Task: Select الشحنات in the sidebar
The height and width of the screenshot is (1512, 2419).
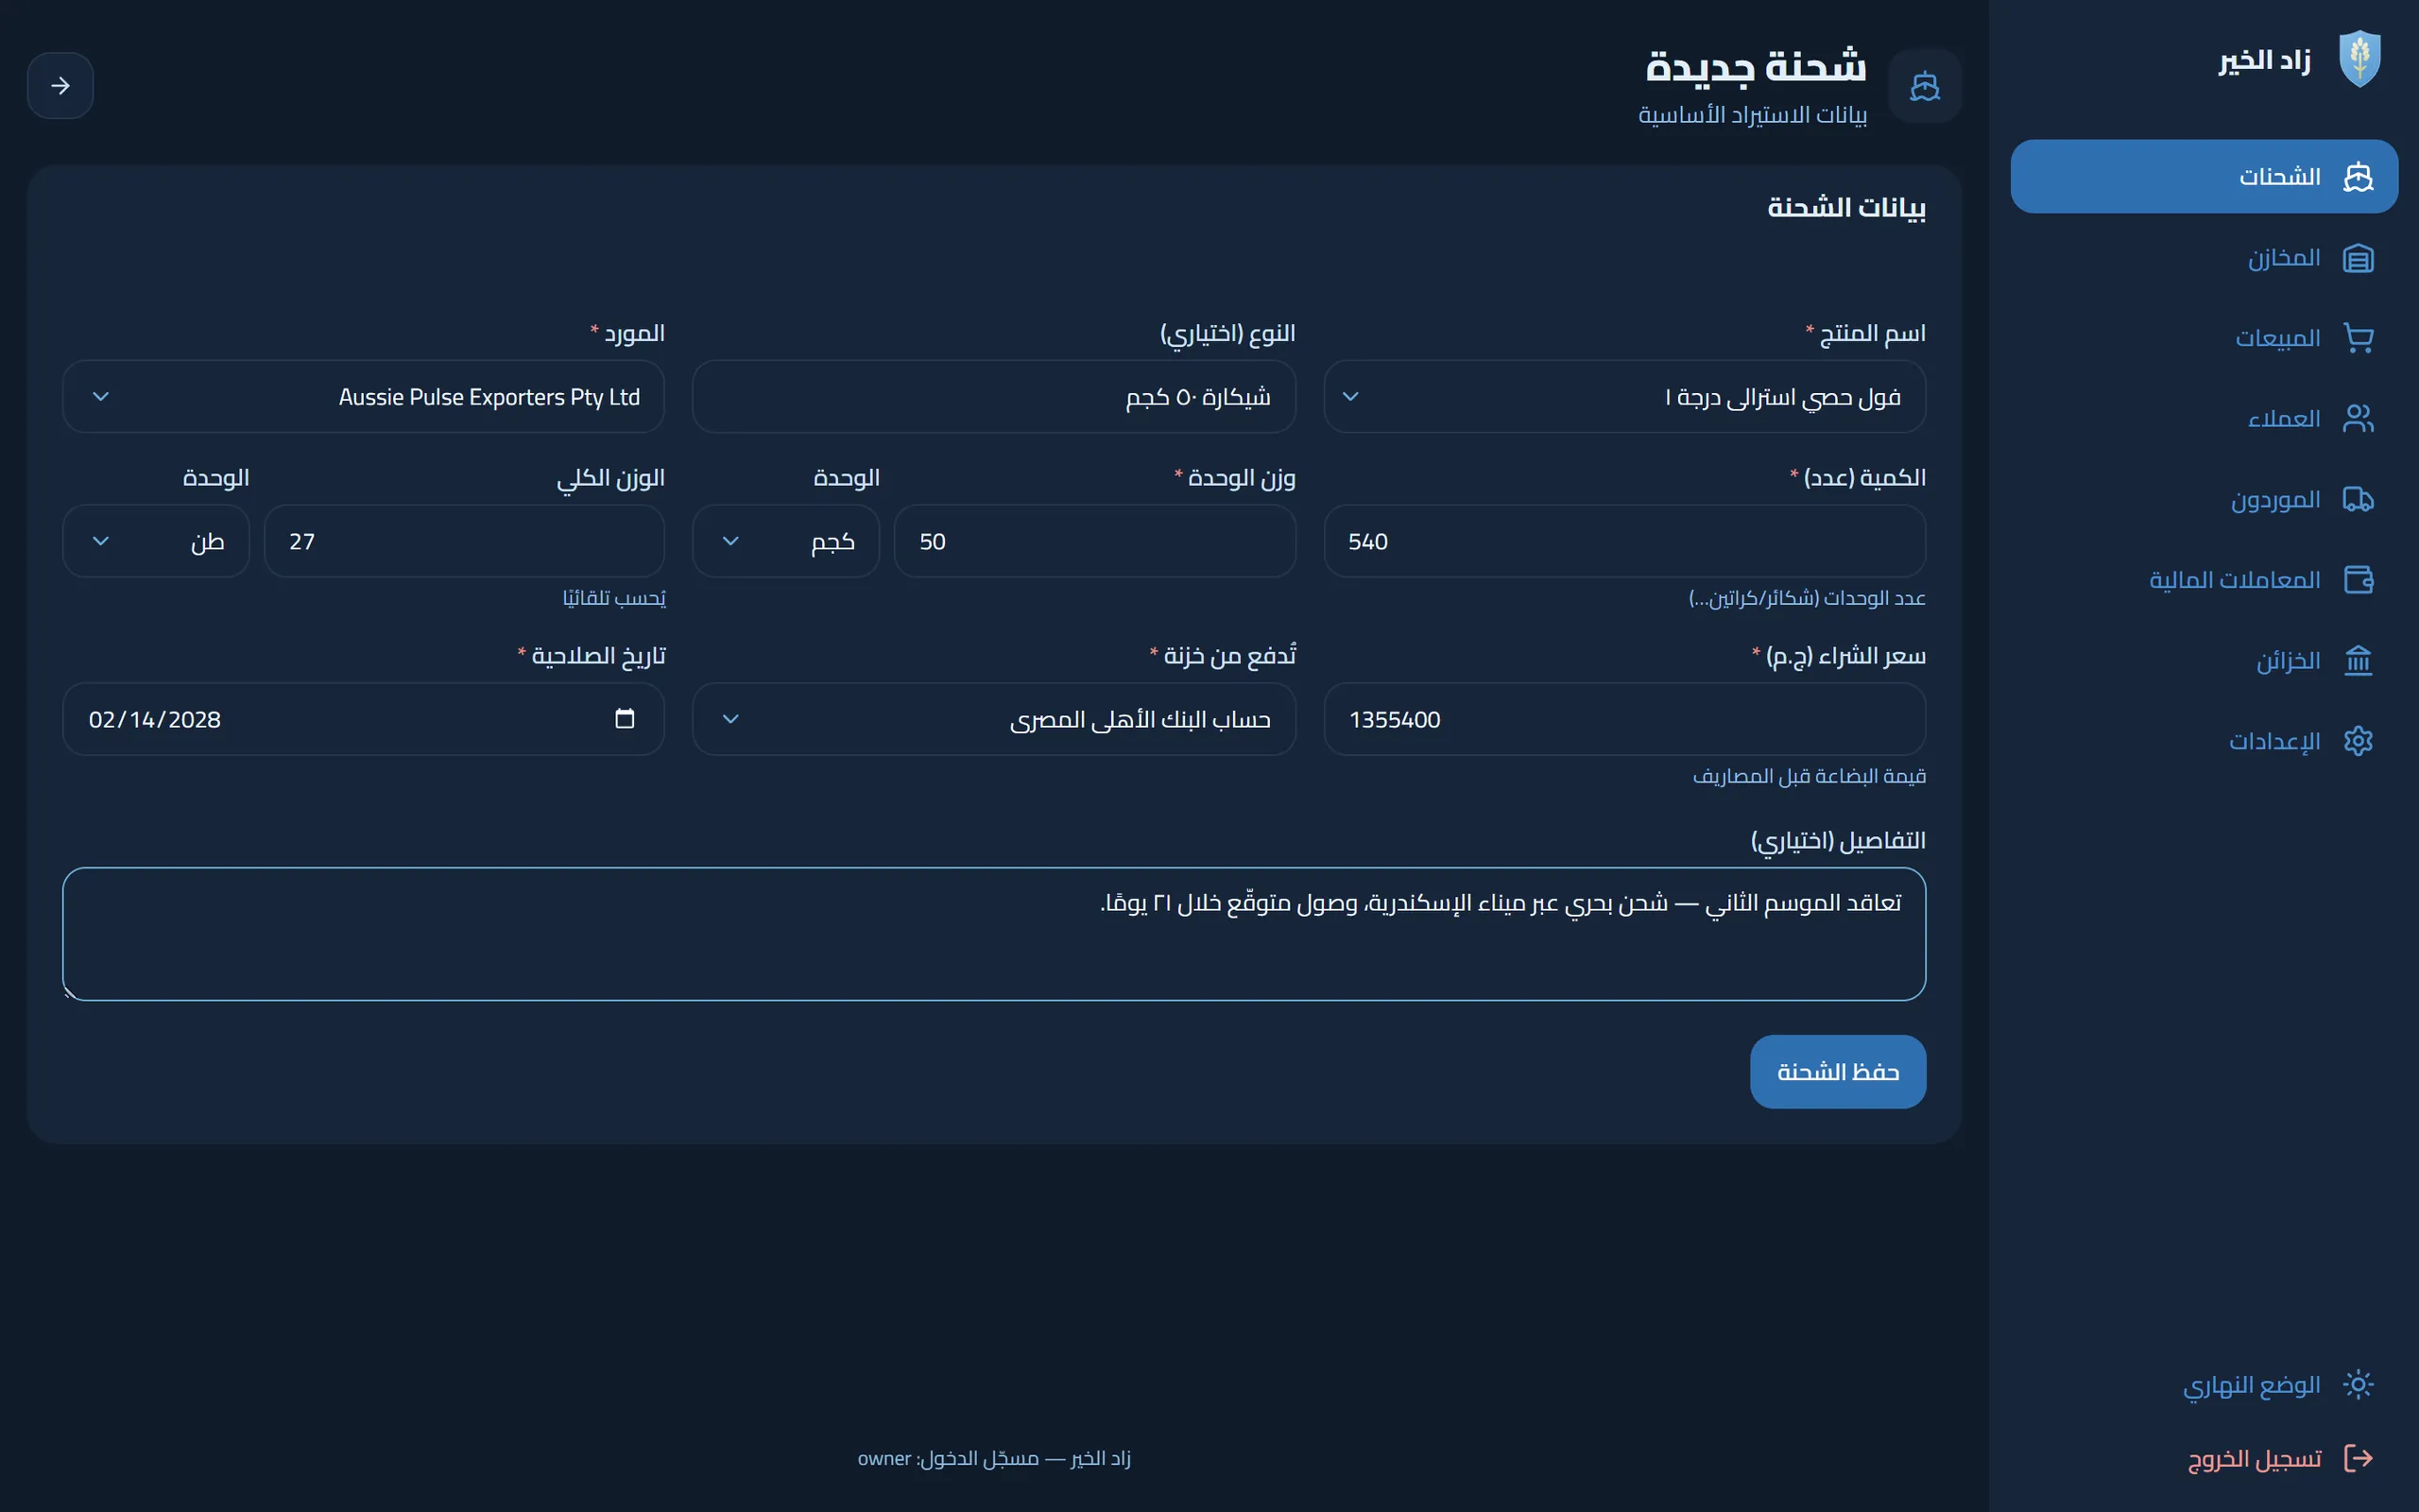Action: (2205, 176)
